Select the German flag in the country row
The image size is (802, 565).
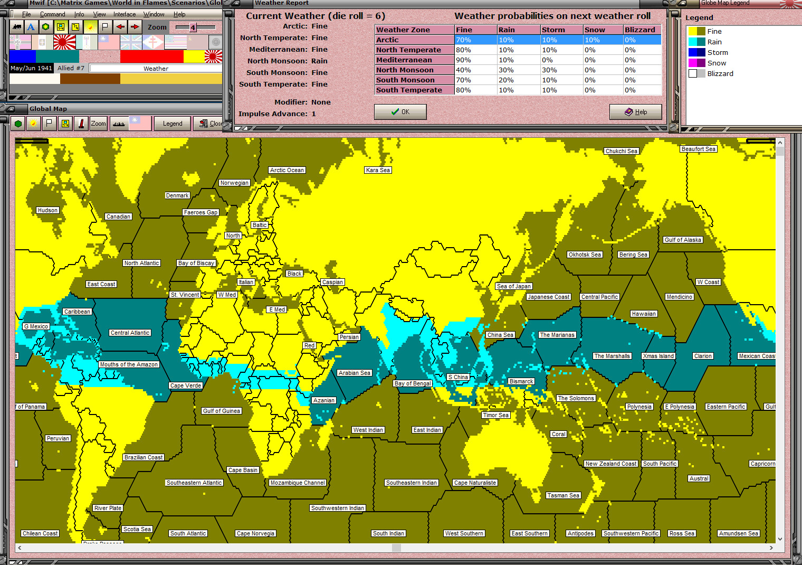[20, 42]
